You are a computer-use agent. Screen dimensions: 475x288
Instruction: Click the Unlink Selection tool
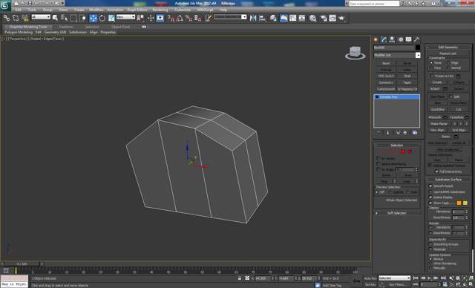click(x=16, y=18)
